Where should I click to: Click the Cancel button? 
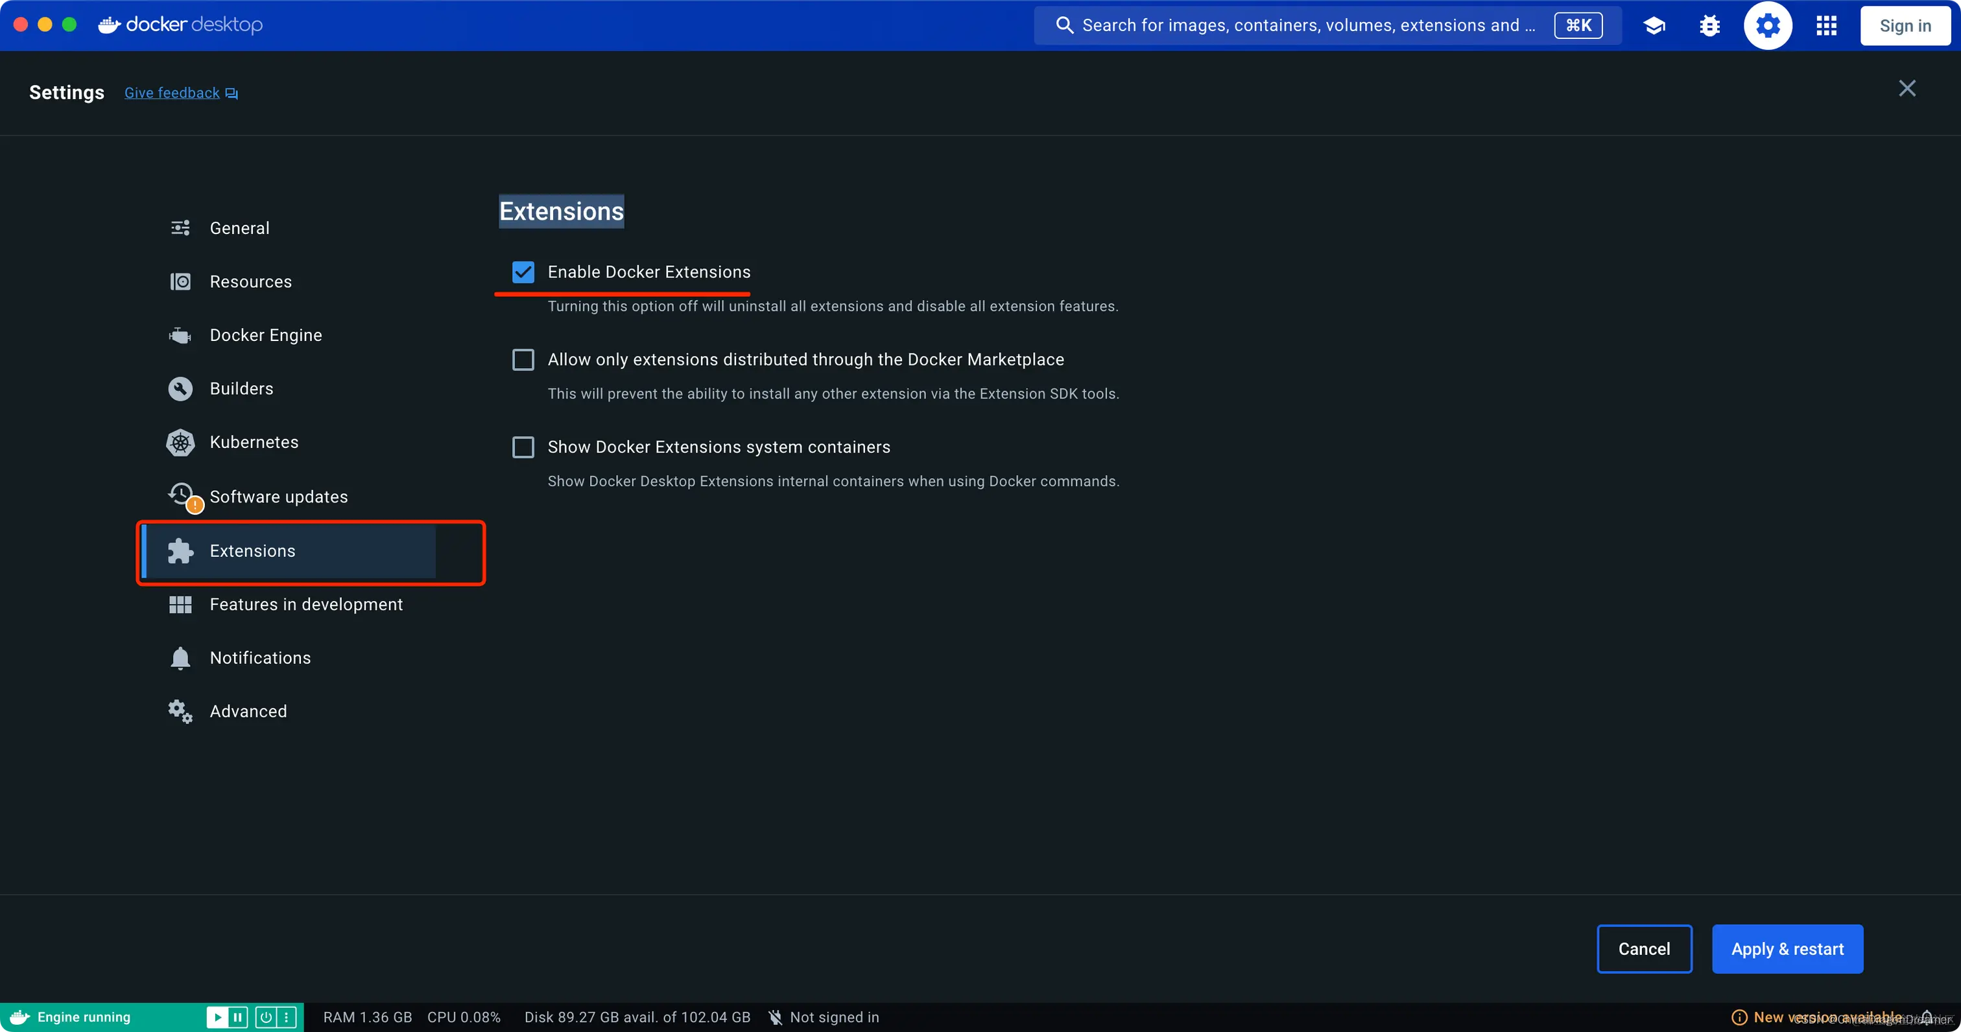tap(1643, 949)
